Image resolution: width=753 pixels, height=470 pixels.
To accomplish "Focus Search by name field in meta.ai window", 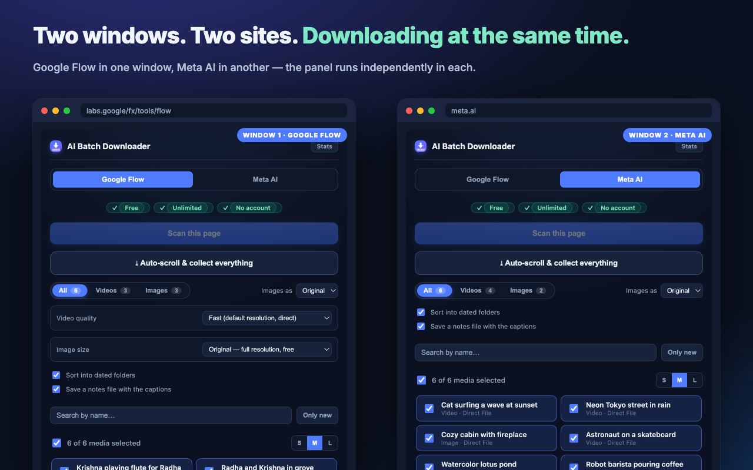I will (x=535, y=352).
